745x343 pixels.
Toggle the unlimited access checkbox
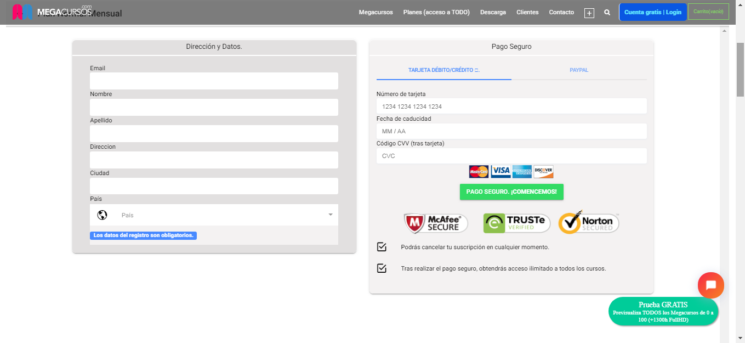pos(382,268)
